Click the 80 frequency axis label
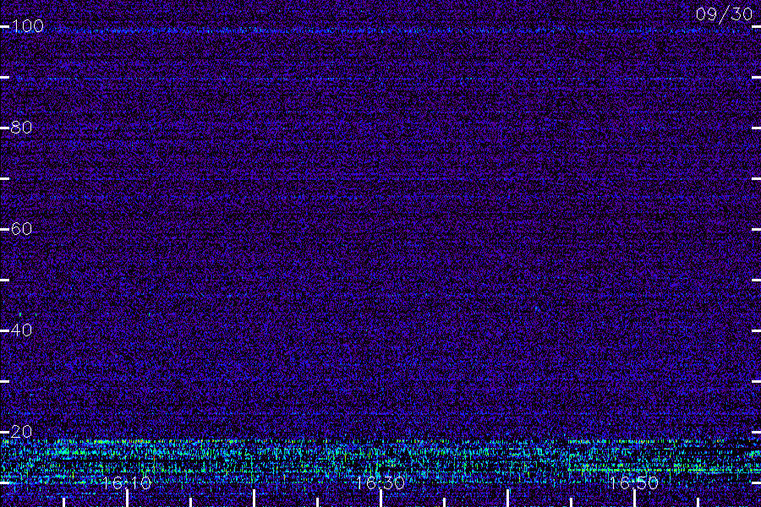 pyautogui.click(x=21, y=128)
